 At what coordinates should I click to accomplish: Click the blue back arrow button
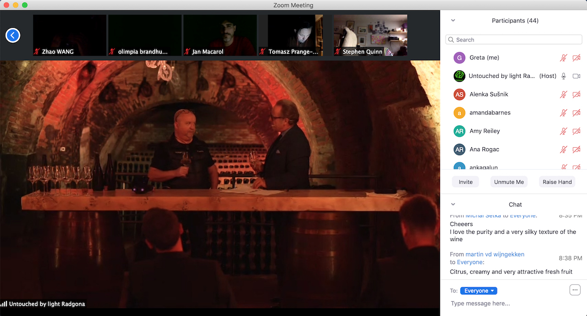13,35
